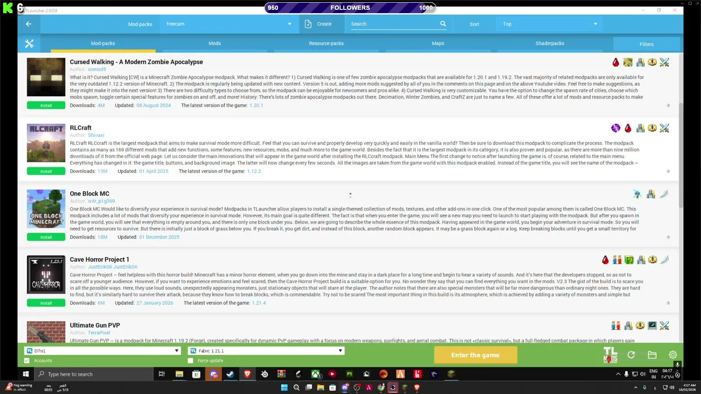Open the Sort Top dropdown

[550, 24]
